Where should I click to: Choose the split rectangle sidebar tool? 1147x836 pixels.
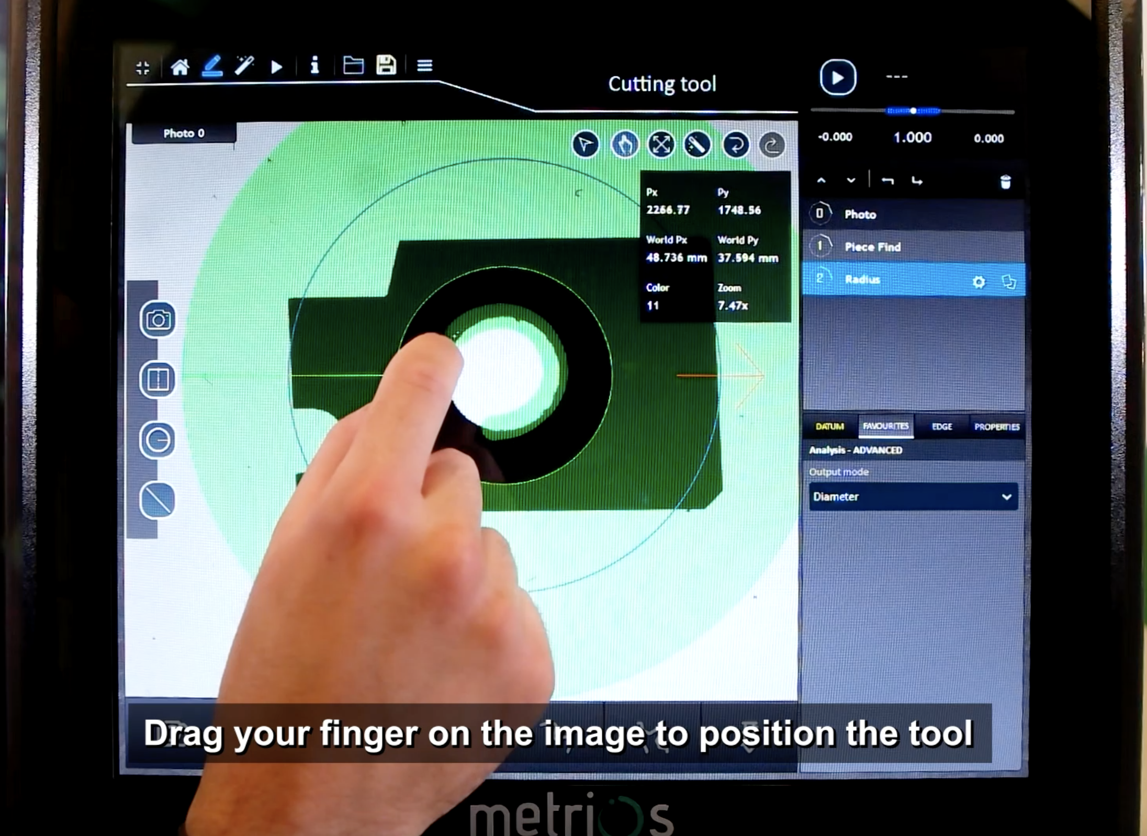[x=158, y=380]
